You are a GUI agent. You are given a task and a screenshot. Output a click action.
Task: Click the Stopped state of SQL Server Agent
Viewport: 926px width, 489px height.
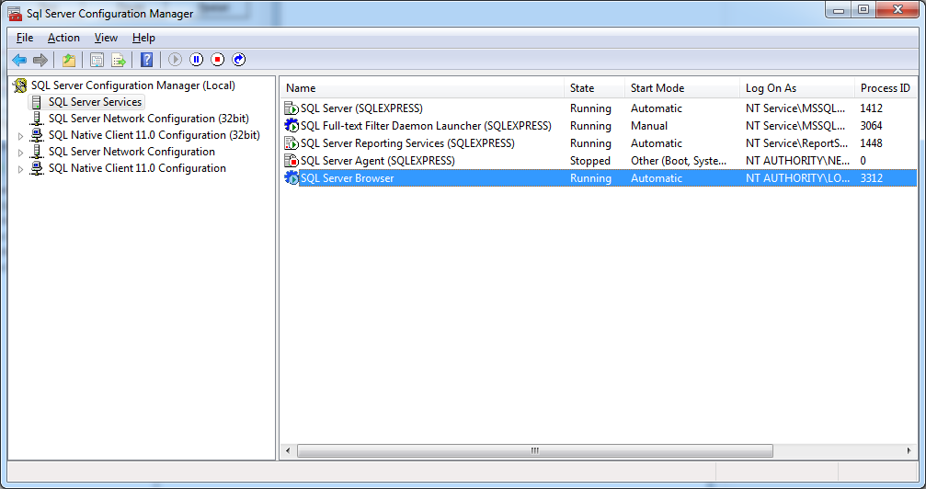click(590, 161)
